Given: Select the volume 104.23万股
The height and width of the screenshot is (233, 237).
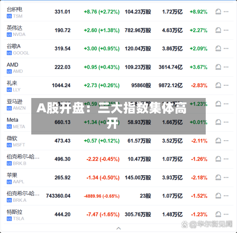Looking at the screenshot, I should click(138, 12).
